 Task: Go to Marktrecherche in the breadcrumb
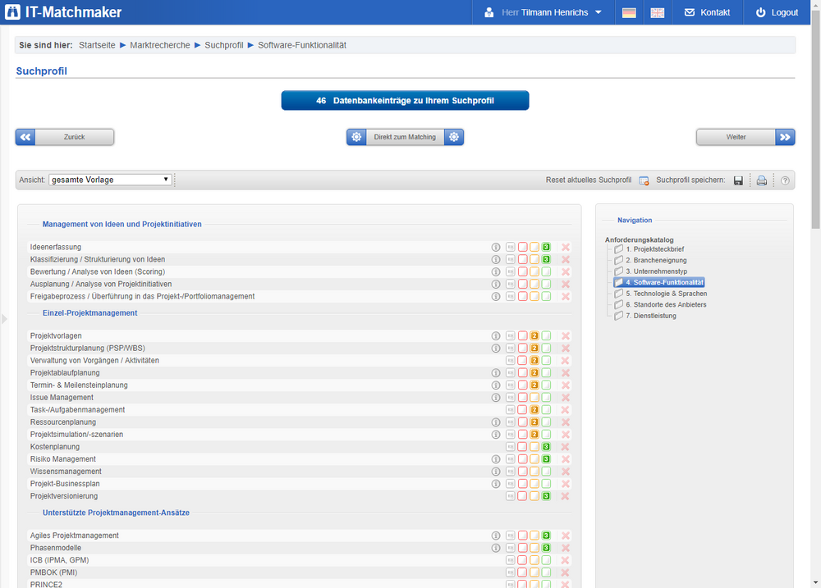tap(159, 45)
